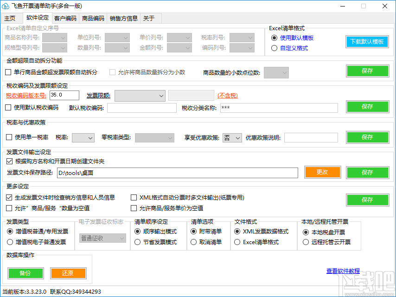The width and height of the screenshot is (396, 297).
Task: Uncheck 根据购方名称和开票日期创建文件夹
Action: pos(10,161)
